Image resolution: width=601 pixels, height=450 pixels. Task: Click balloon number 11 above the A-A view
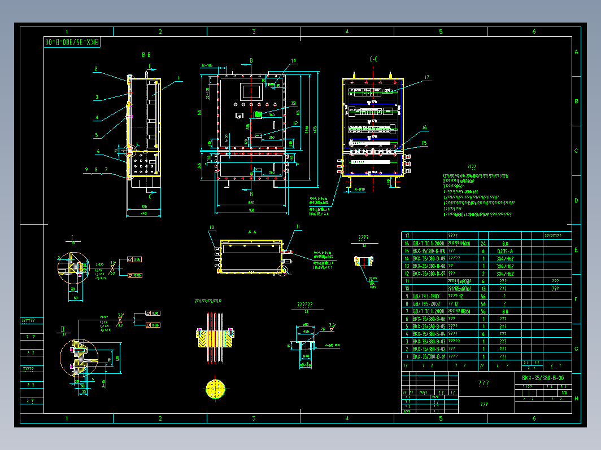pos(298,227)
